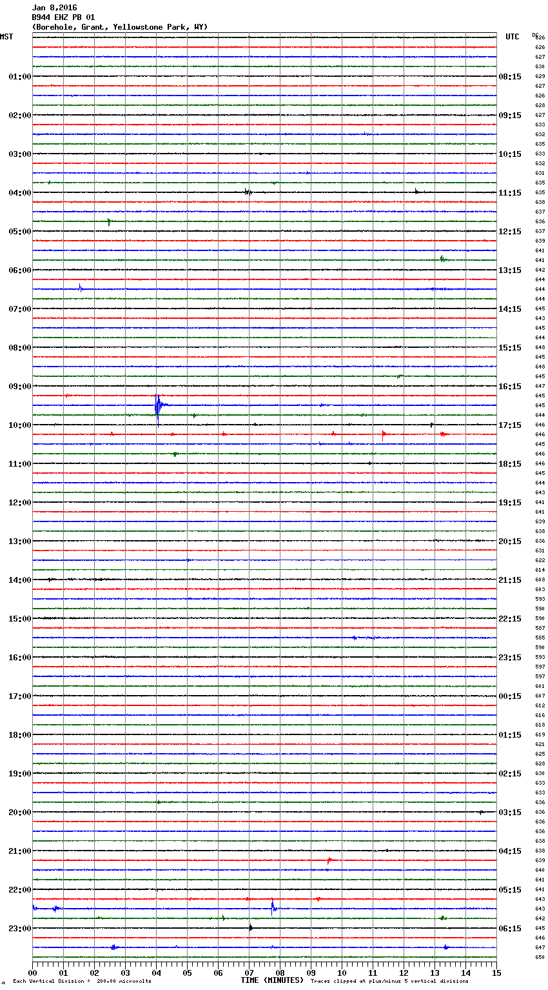This screenshot has height=990, width=548.
Task: Select the 05:00 MST time label
Action: tap(20, 232)
